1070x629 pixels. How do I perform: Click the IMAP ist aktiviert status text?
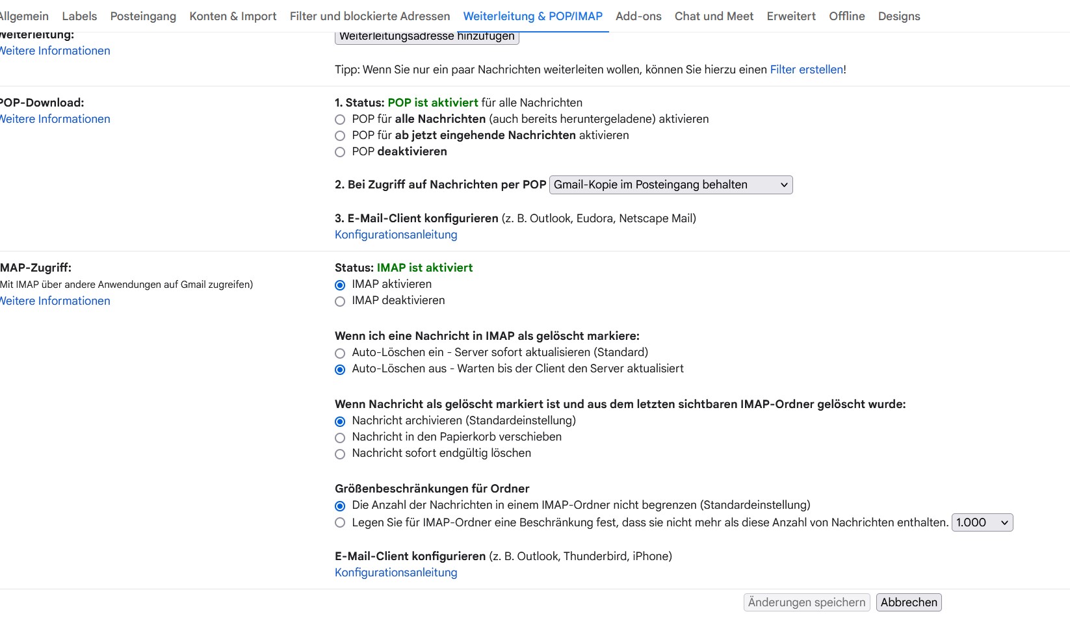pyautogui.click(x=424, y=268)
